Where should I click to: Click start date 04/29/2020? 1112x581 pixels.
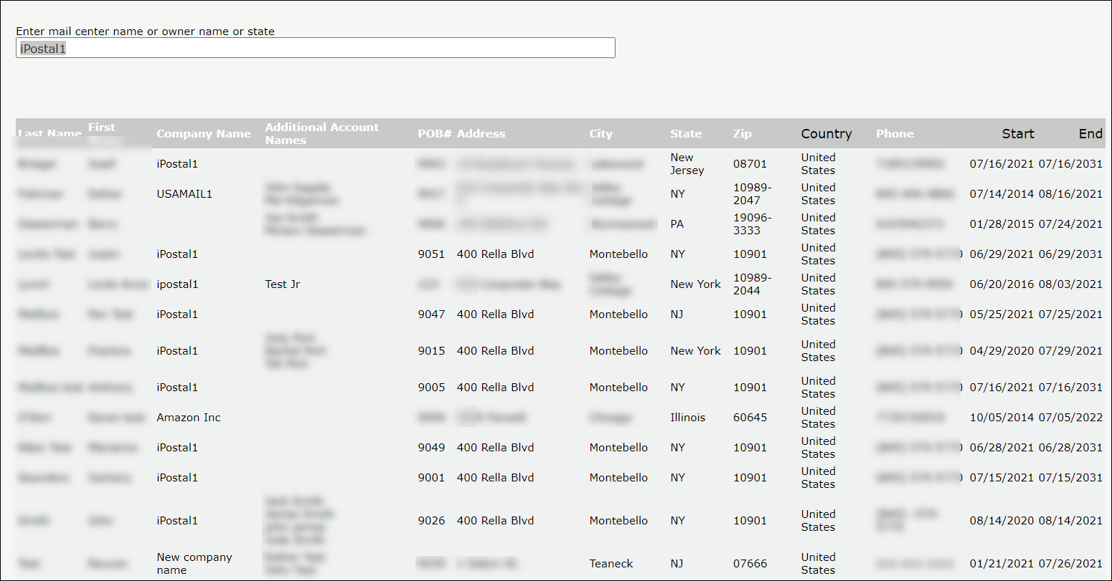[x=1002, y=351]
